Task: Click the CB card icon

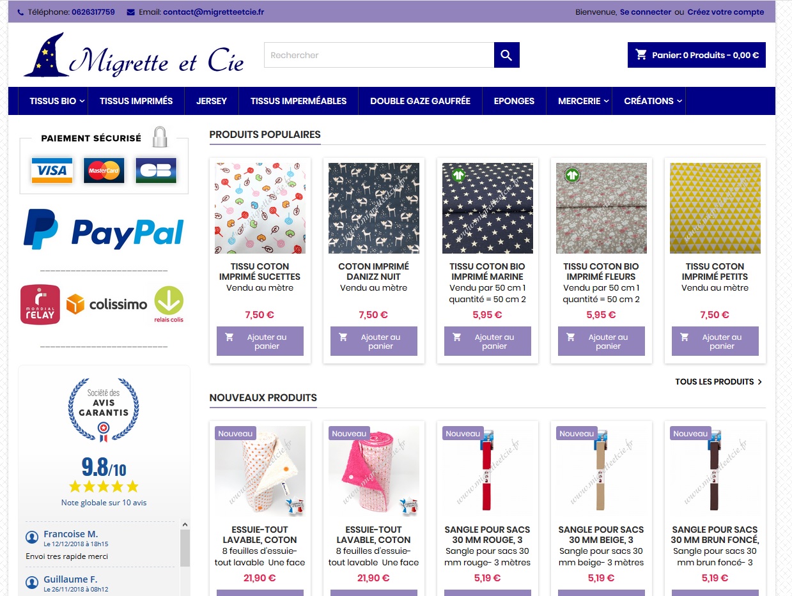Action: coord(156,171)
